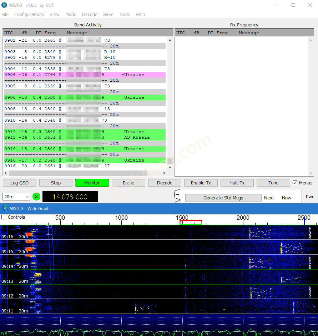This screenshot has width=318, height=336.
Task: Click the Generate Std Msgs button
Action: pos(223,198)
